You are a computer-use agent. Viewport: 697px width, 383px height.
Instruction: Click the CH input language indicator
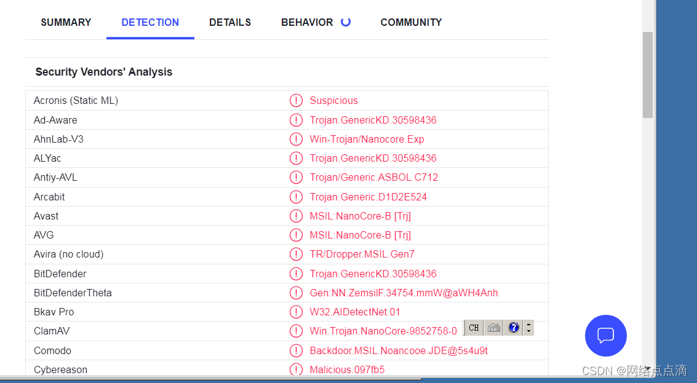coord(474,328)
